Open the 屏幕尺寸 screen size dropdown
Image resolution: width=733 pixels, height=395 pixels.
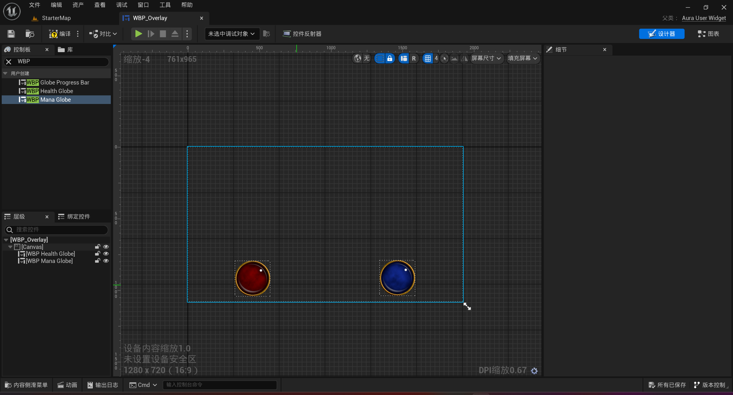pyautogui.click(x=486, y=58)
